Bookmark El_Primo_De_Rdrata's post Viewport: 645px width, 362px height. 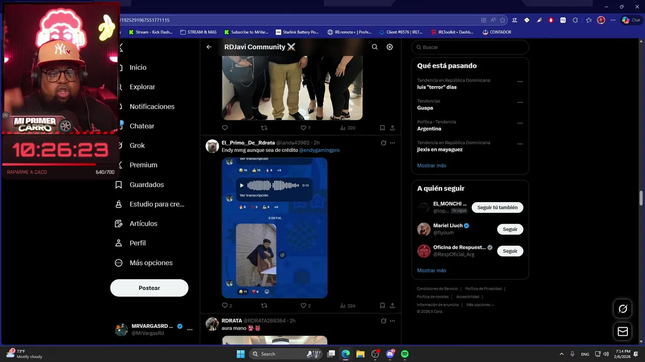point(382,305)
